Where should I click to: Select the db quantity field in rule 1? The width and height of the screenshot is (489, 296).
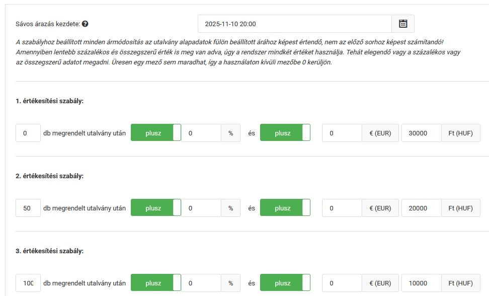28,133
